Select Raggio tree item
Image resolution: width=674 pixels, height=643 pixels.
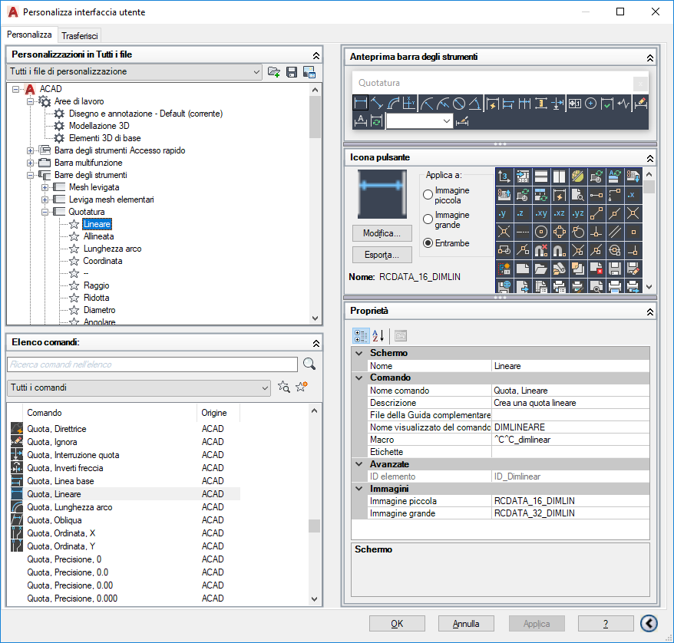[96, 285]
